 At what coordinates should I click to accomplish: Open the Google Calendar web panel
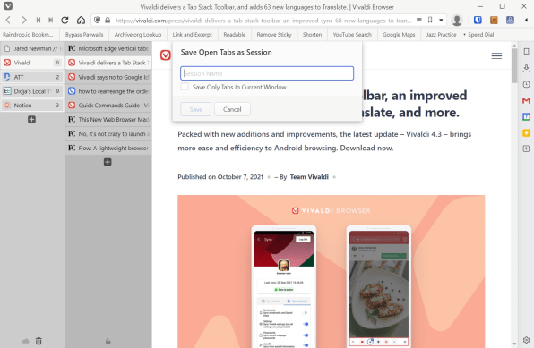[x=526, y=116]
